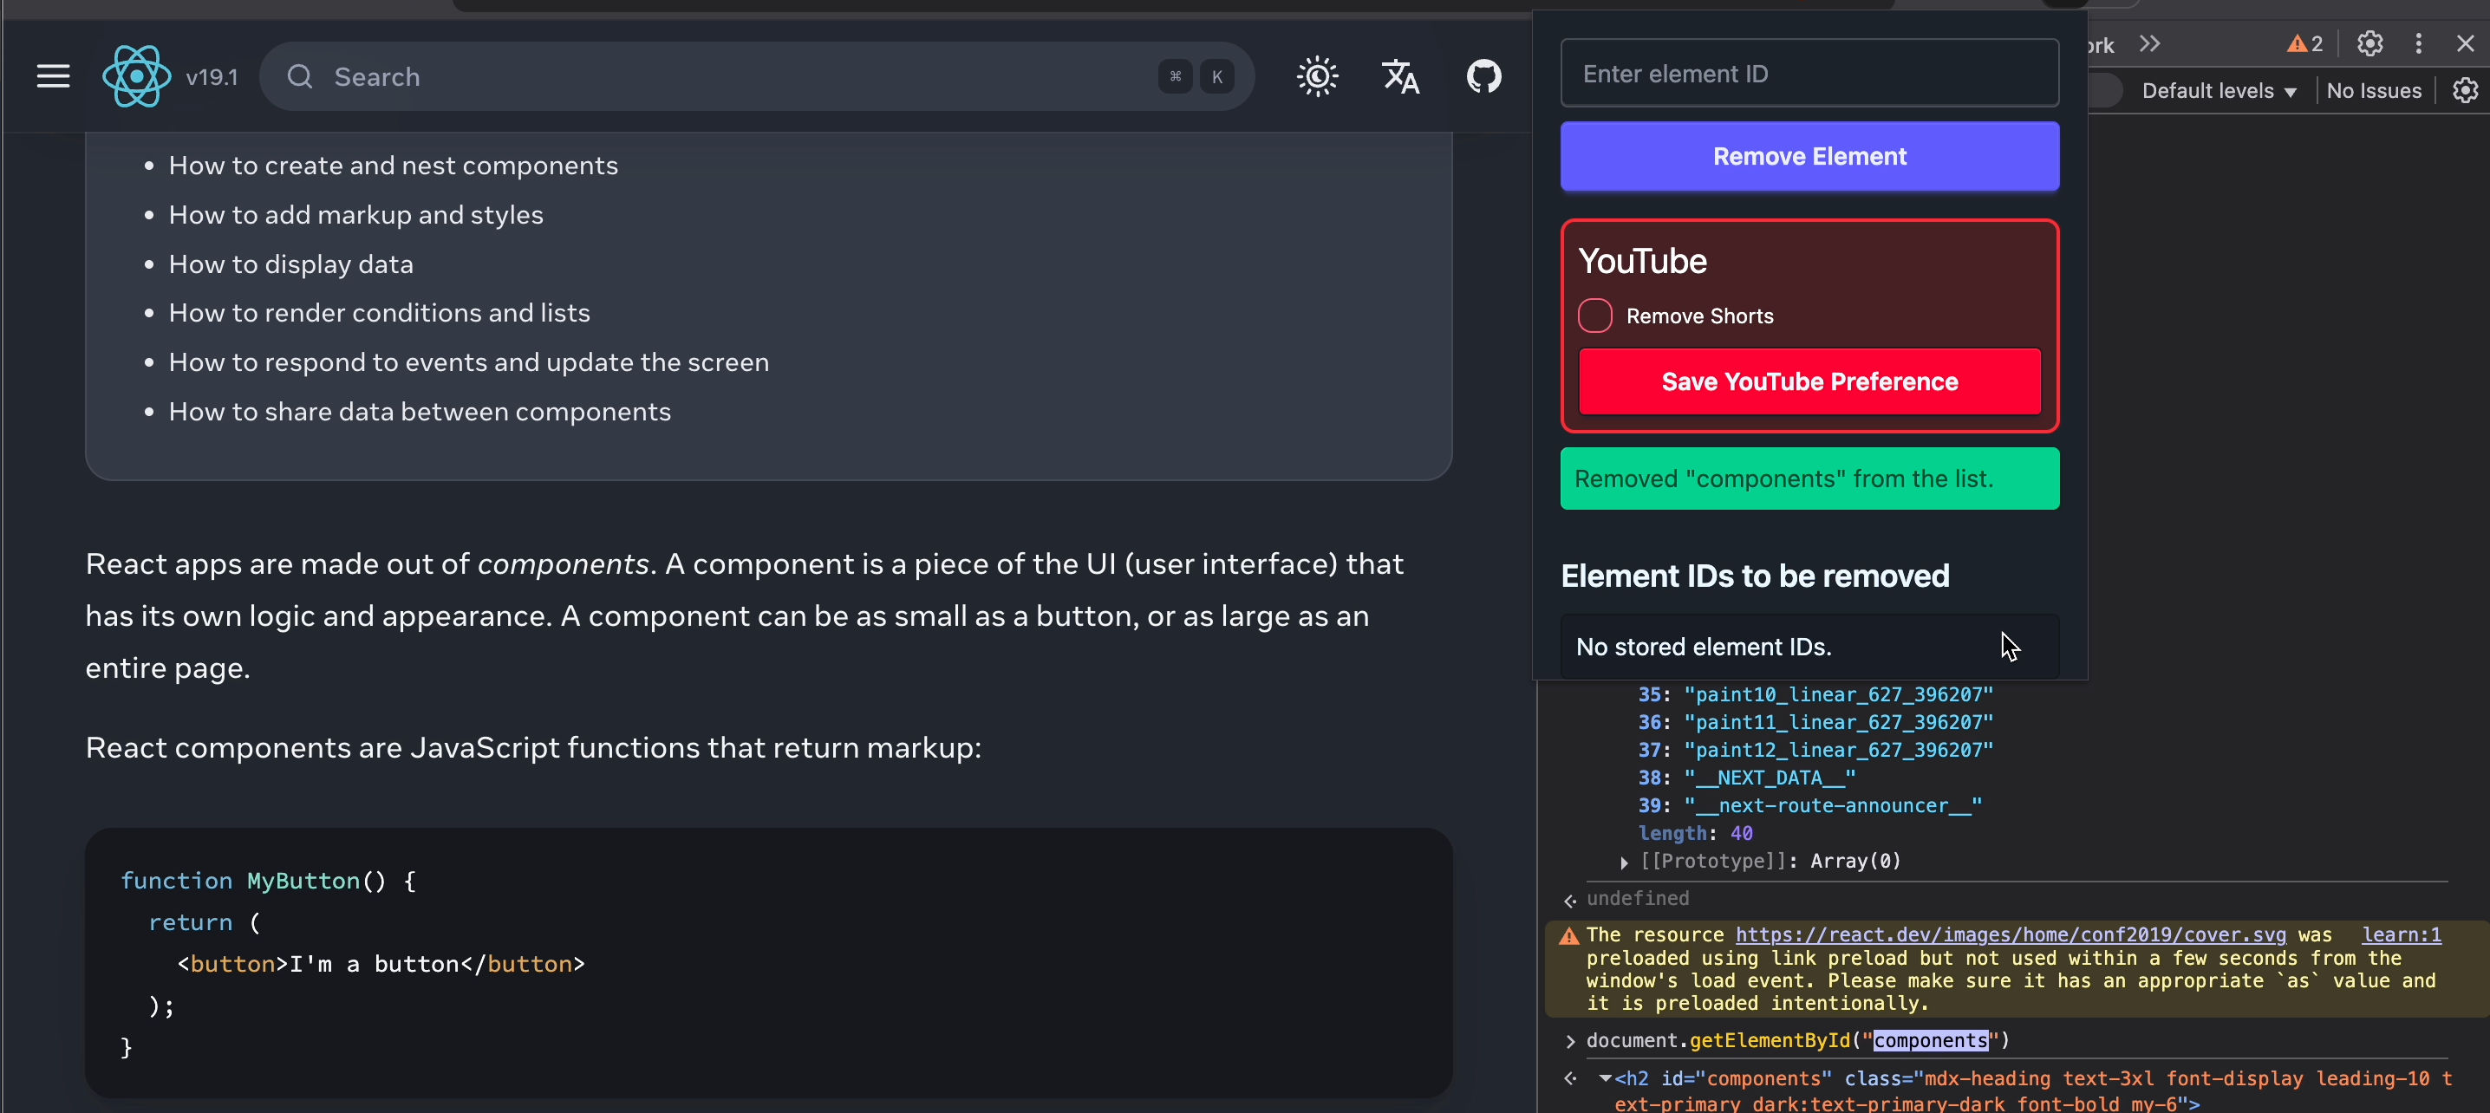Click the docs Search box

pos(734,76)
